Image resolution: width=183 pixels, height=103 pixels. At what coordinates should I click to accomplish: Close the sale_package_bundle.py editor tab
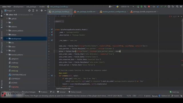71,12
